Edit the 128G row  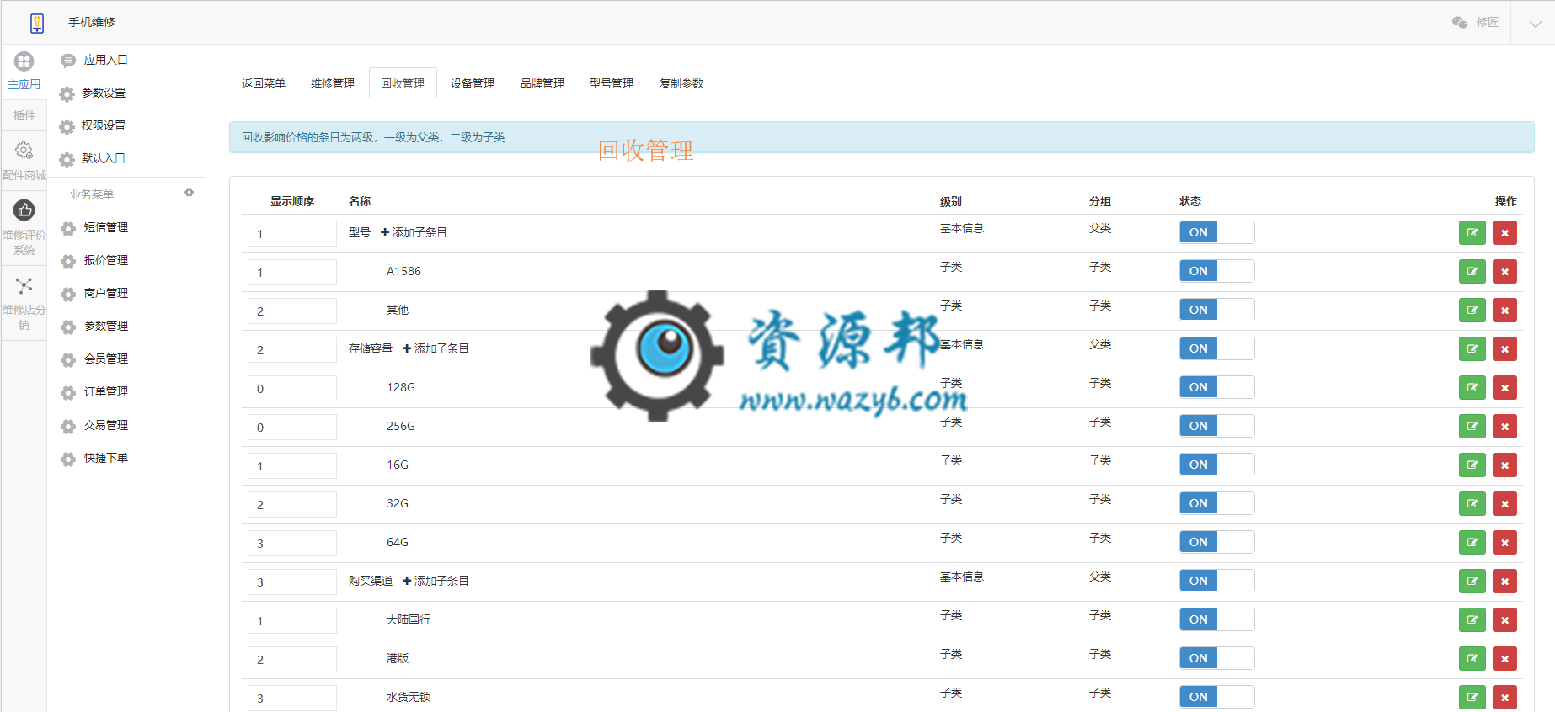[x=1472, y=388]
